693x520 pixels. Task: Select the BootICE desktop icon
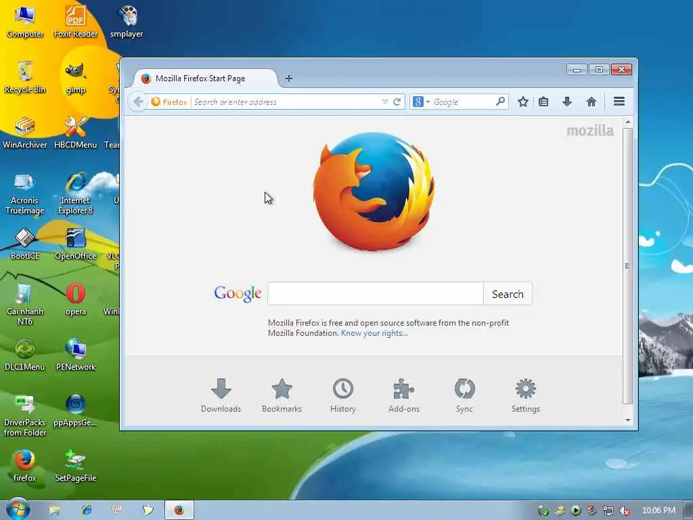[x=25, y=244]
